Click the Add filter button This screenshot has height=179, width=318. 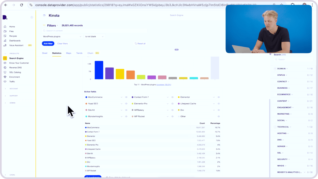point(48,43)
